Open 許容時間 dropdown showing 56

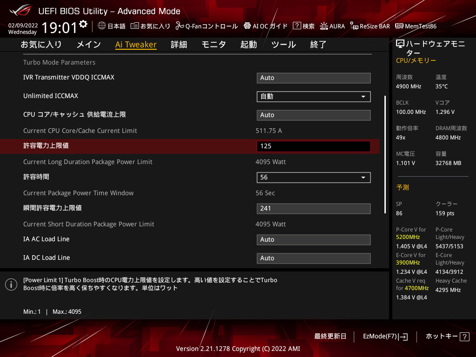coord(313,178)
